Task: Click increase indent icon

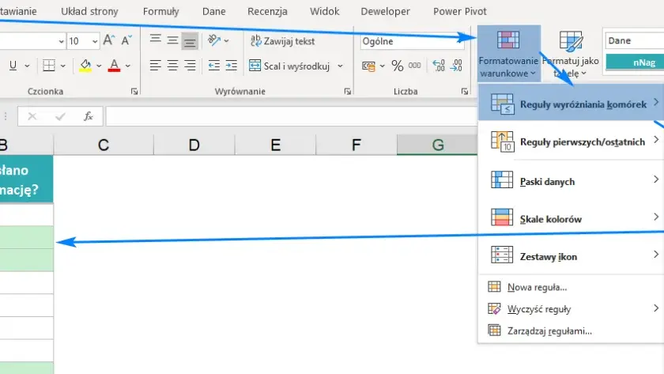Action: click(x=231, y=66)
